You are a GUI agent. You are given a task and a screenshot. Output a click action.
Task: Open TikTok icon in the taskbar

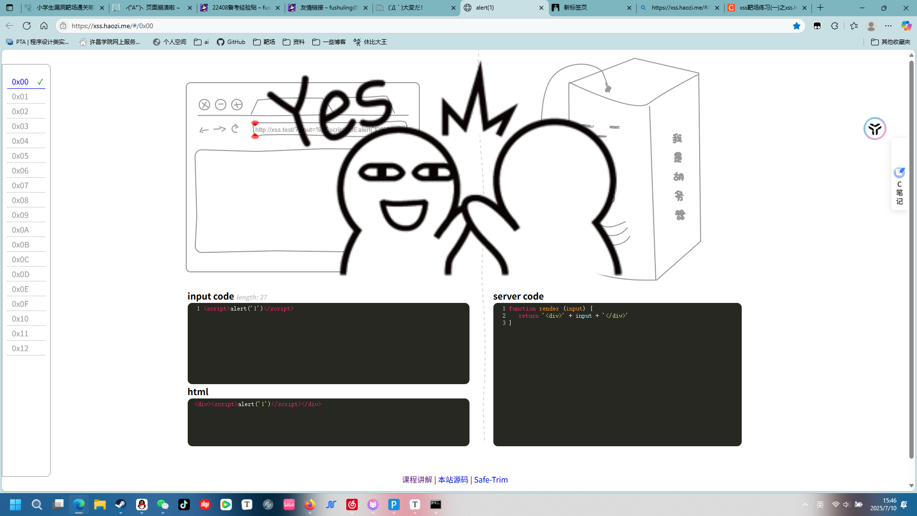click(184, 505)
